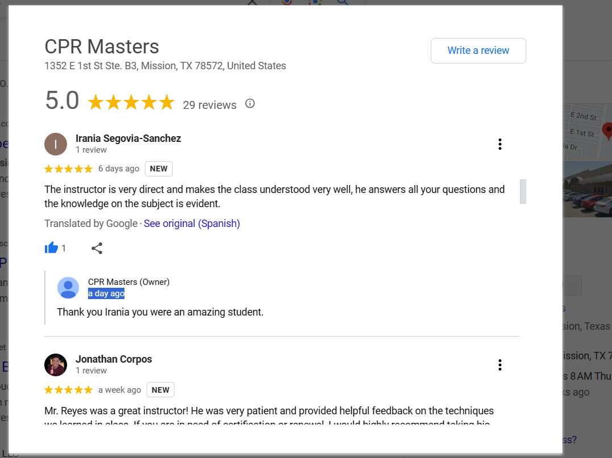Click Irania's brown profile avatar

56,144
